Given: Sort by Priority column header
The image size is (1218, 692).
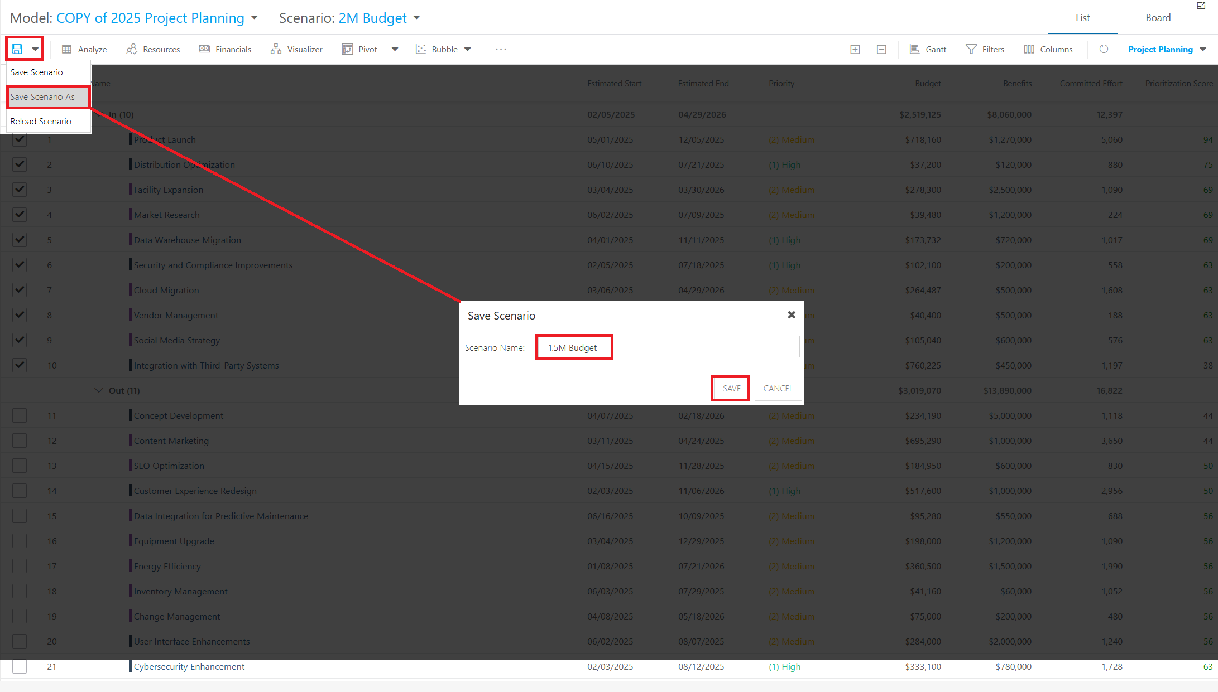Looking at the screenshot, I should [781, 84].
